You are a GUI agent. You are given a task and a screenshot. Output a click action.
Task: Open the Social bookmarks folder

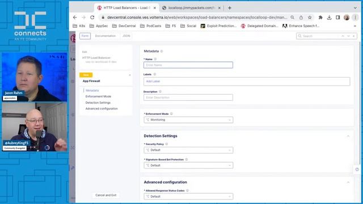tap(188, 26)
